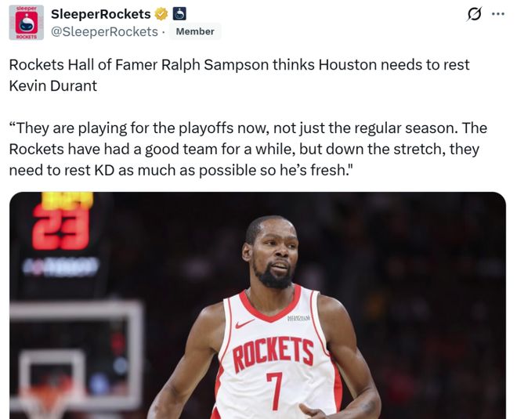
Task: Click the red 23 shot clock in the photo
Action: pos(61,228)
